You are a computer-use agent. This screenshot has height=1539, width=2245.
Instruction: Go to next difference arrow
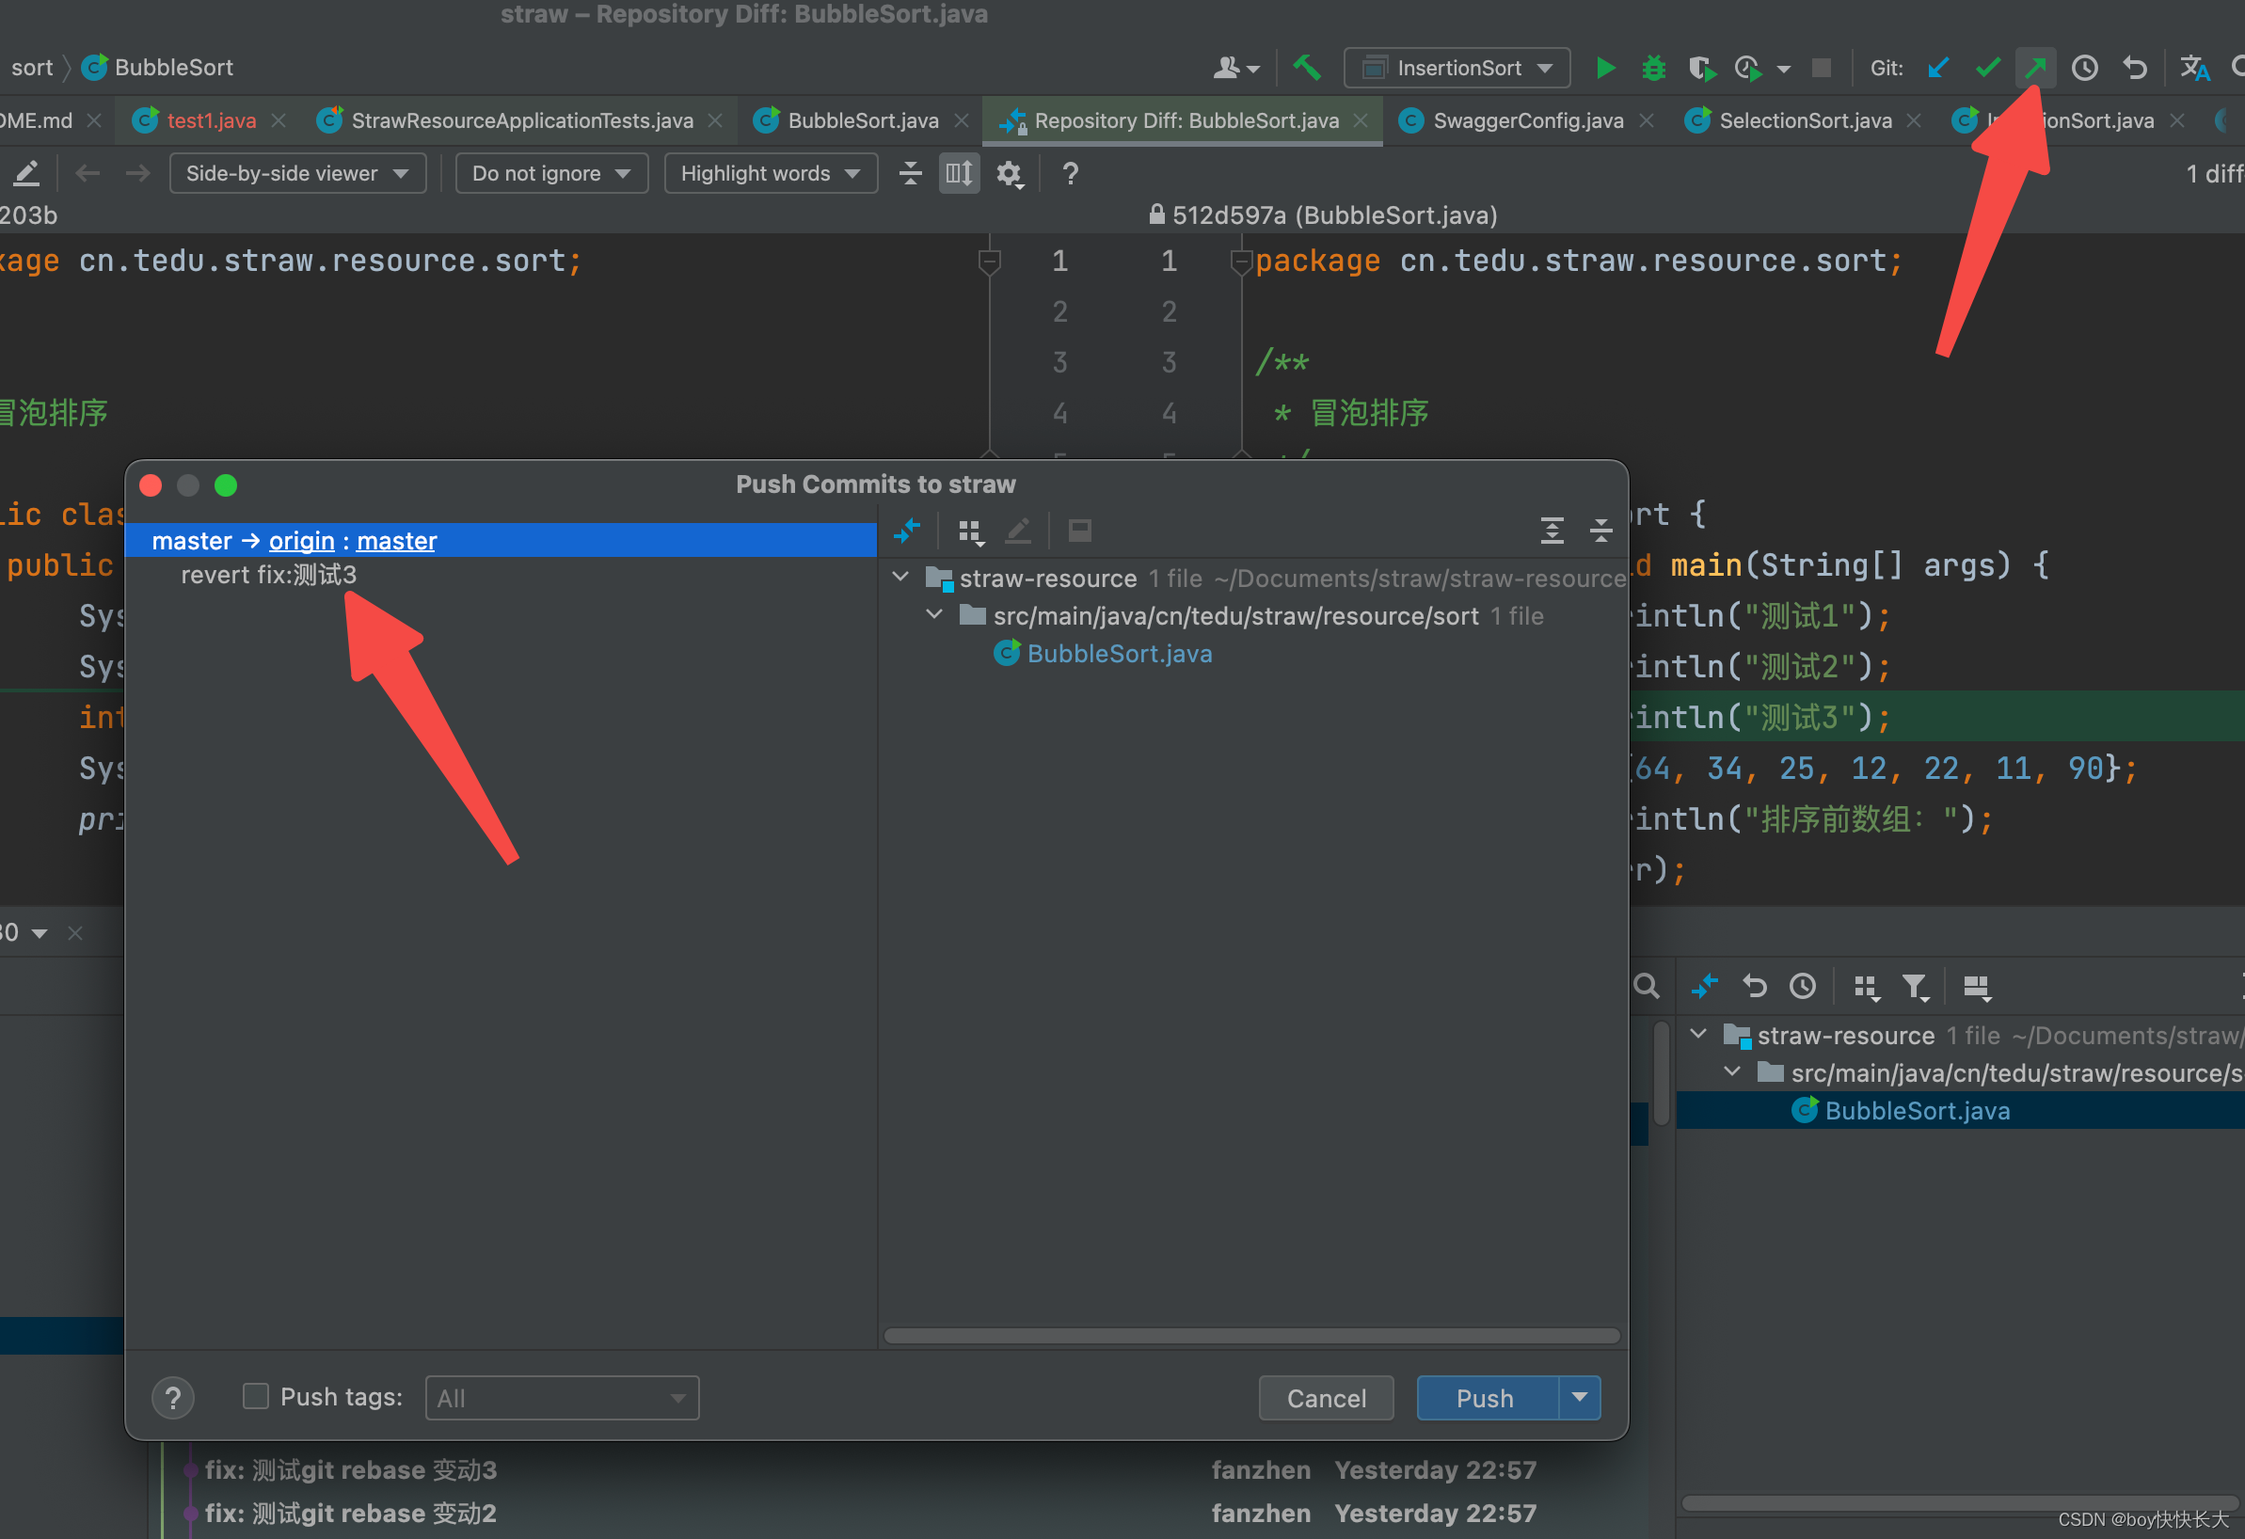tap(138, 173)
